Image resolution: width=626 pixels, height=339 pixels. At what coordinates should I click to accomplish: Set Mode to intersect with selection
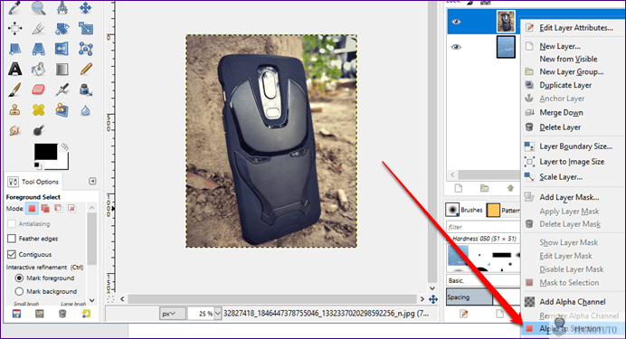click(71, 208)
